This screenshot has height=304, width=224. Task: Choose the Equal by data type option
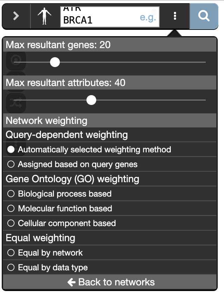[x=11, y=267]
